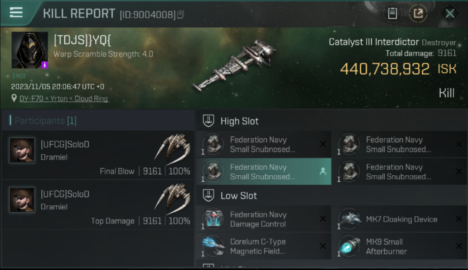Screen dimensions: 468x270
Task: Select the Final Blow participant row
Action: 98,155
